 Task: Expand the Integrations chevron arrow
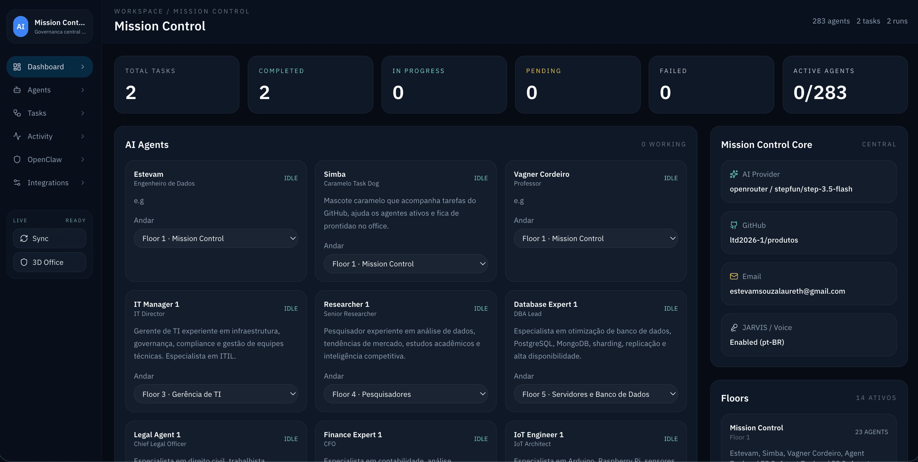[x=83, y=182]
